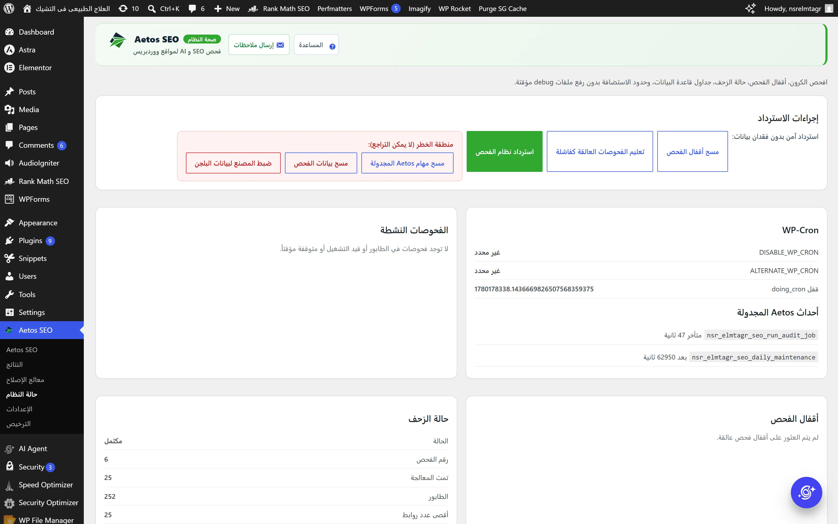Click the AI Agent sidebar icon

[x=9, y=449]
